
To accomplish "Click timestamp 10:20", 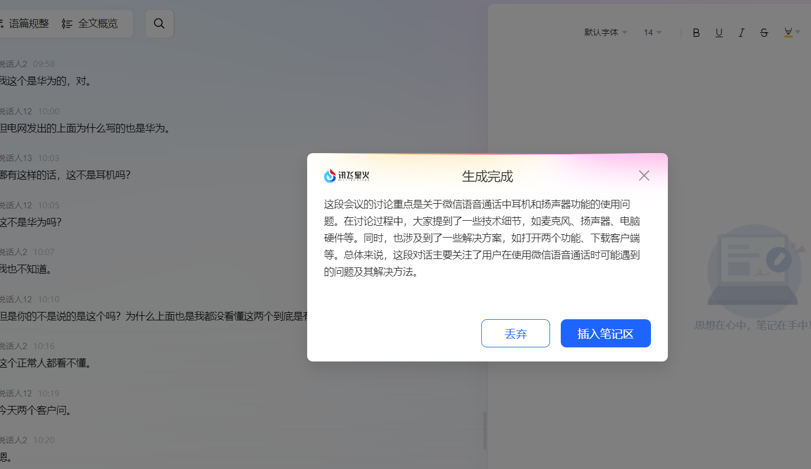I will point(44,440).
